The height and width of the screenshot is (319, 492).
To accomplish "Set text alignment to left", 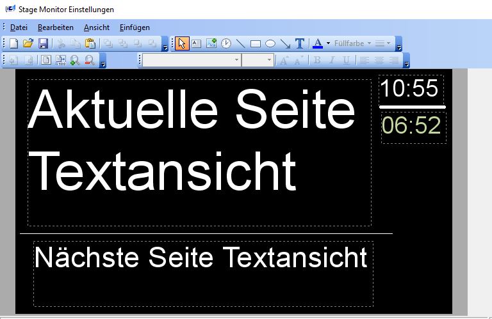I will point(364,60).
